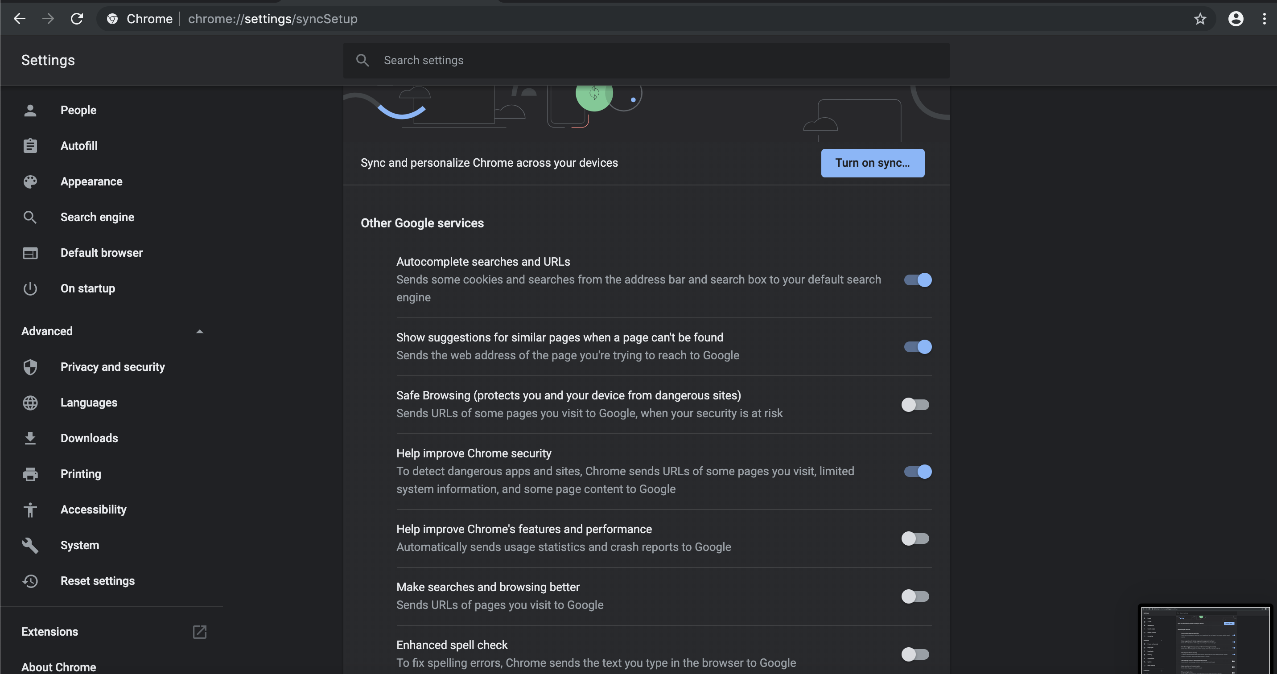Click the magnifier icon in Search settings

[x=363, y=61]
